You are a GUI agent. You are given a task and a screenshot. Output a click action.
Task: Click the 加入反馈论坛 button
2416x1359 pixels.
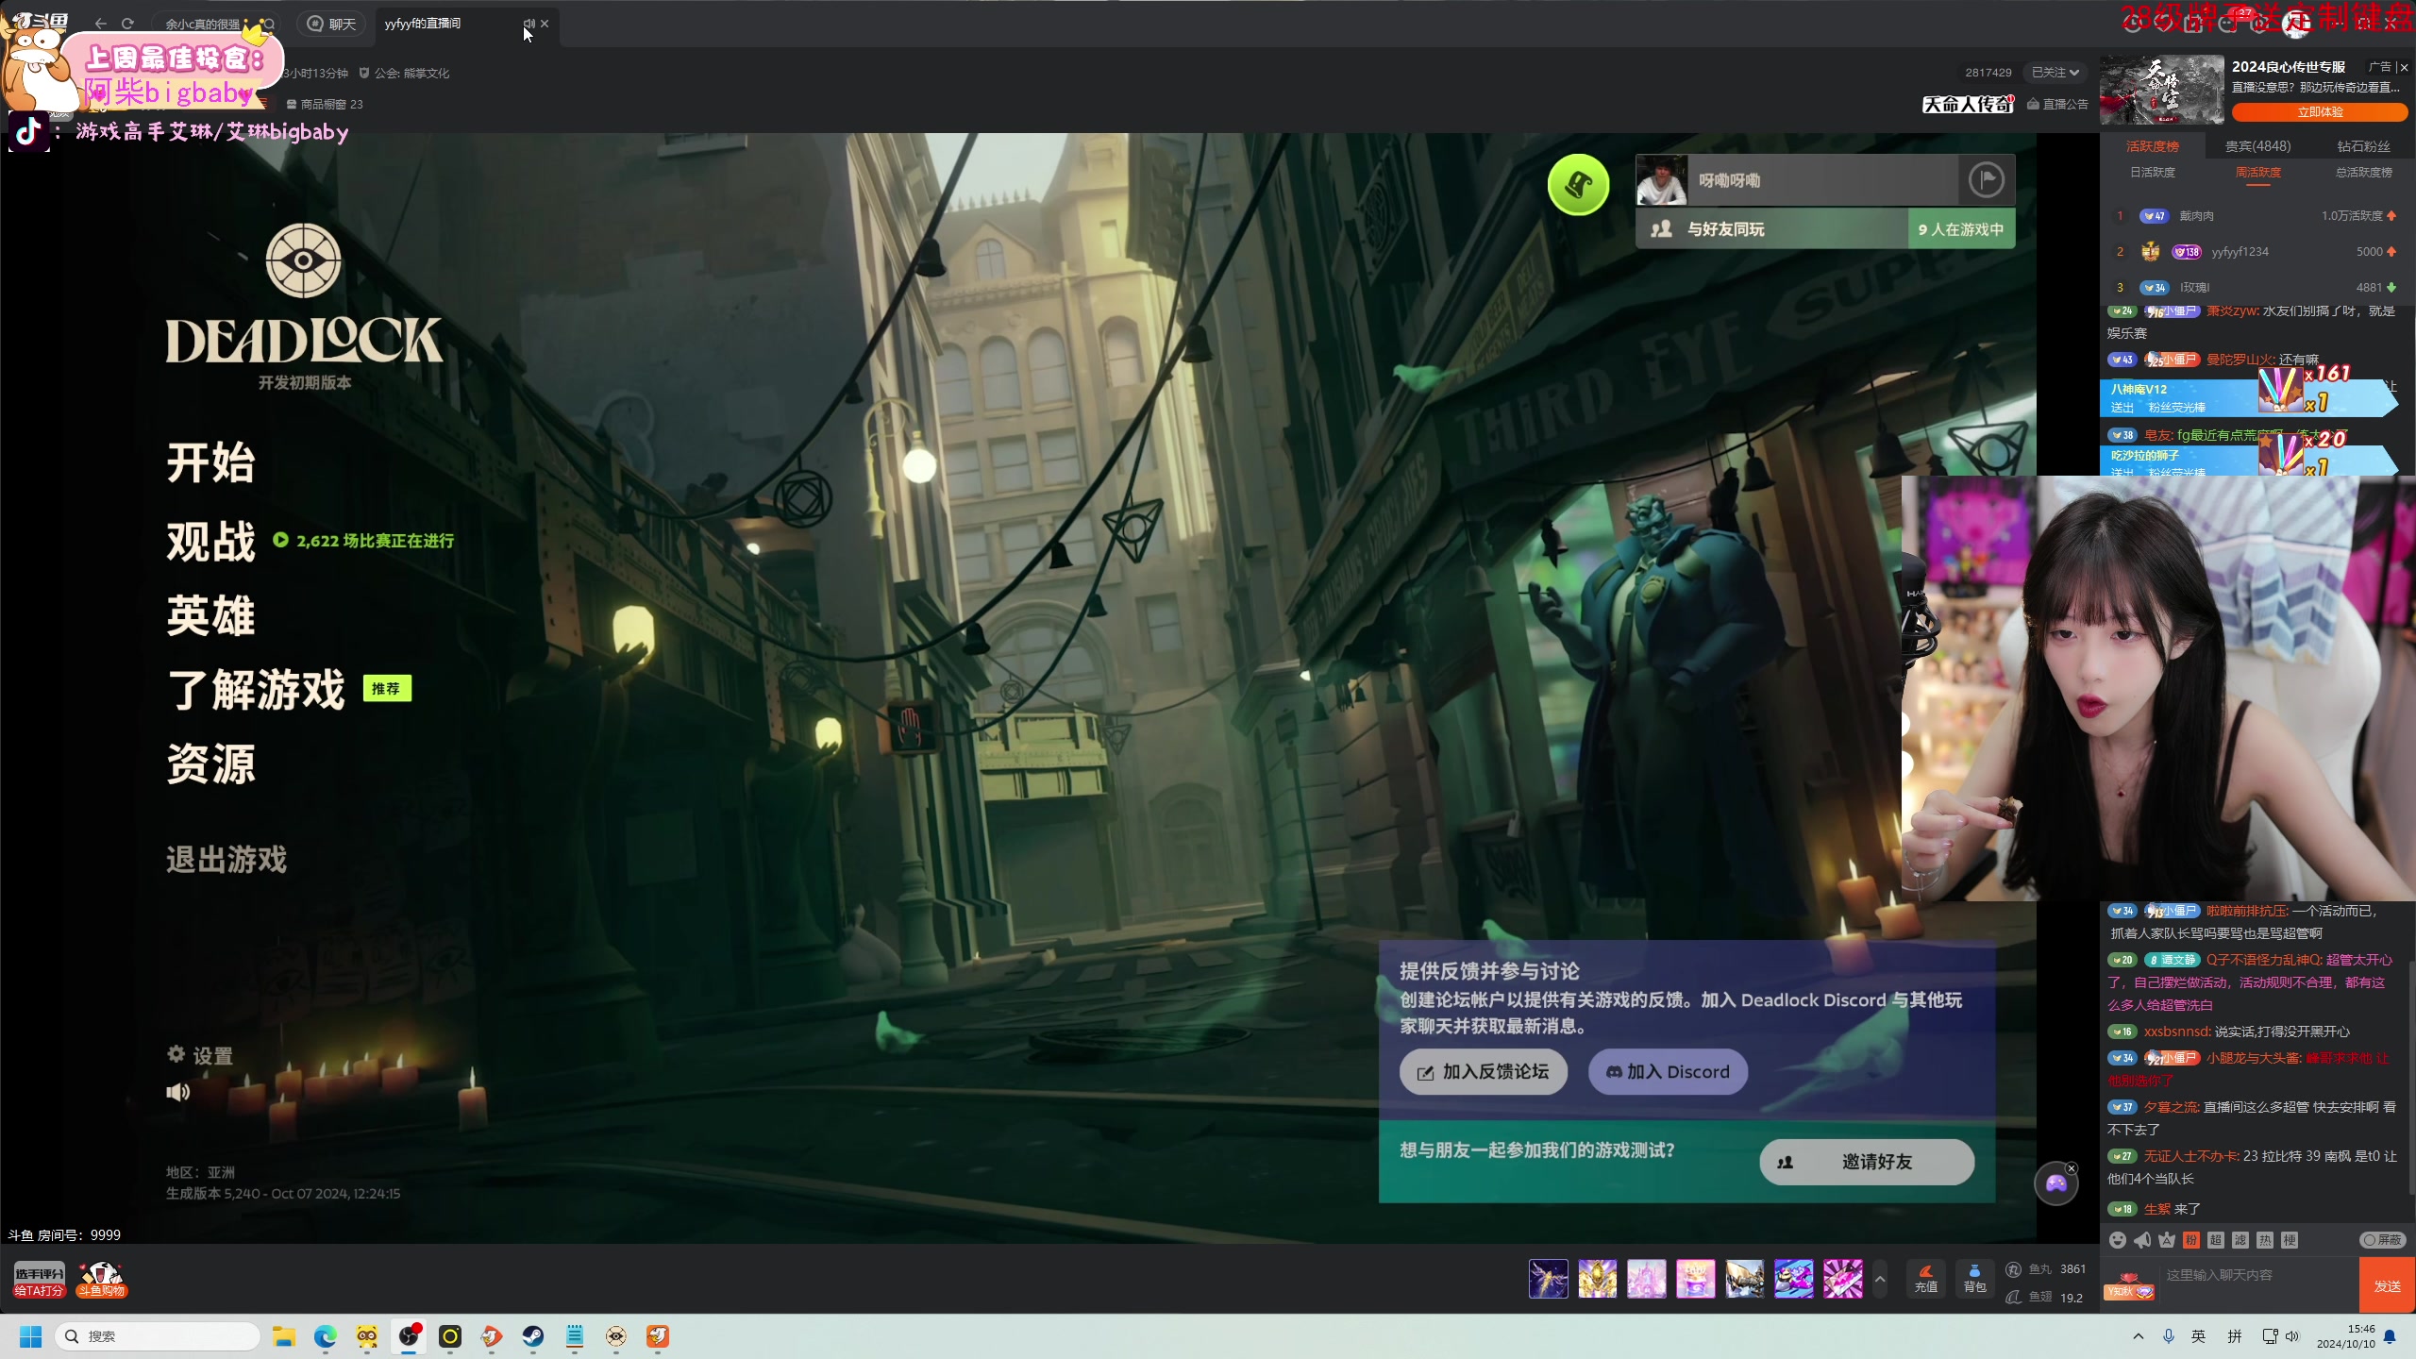tap(1484, 1072)
